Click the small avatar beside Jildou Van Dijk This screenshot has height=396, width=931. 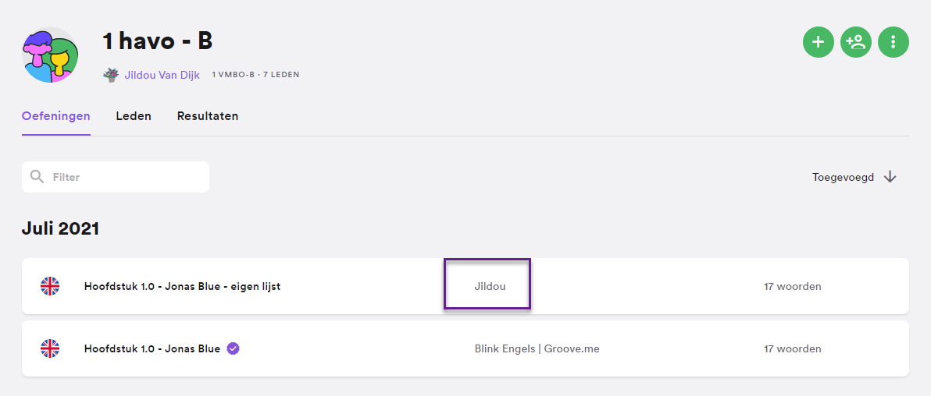point(110,75)
